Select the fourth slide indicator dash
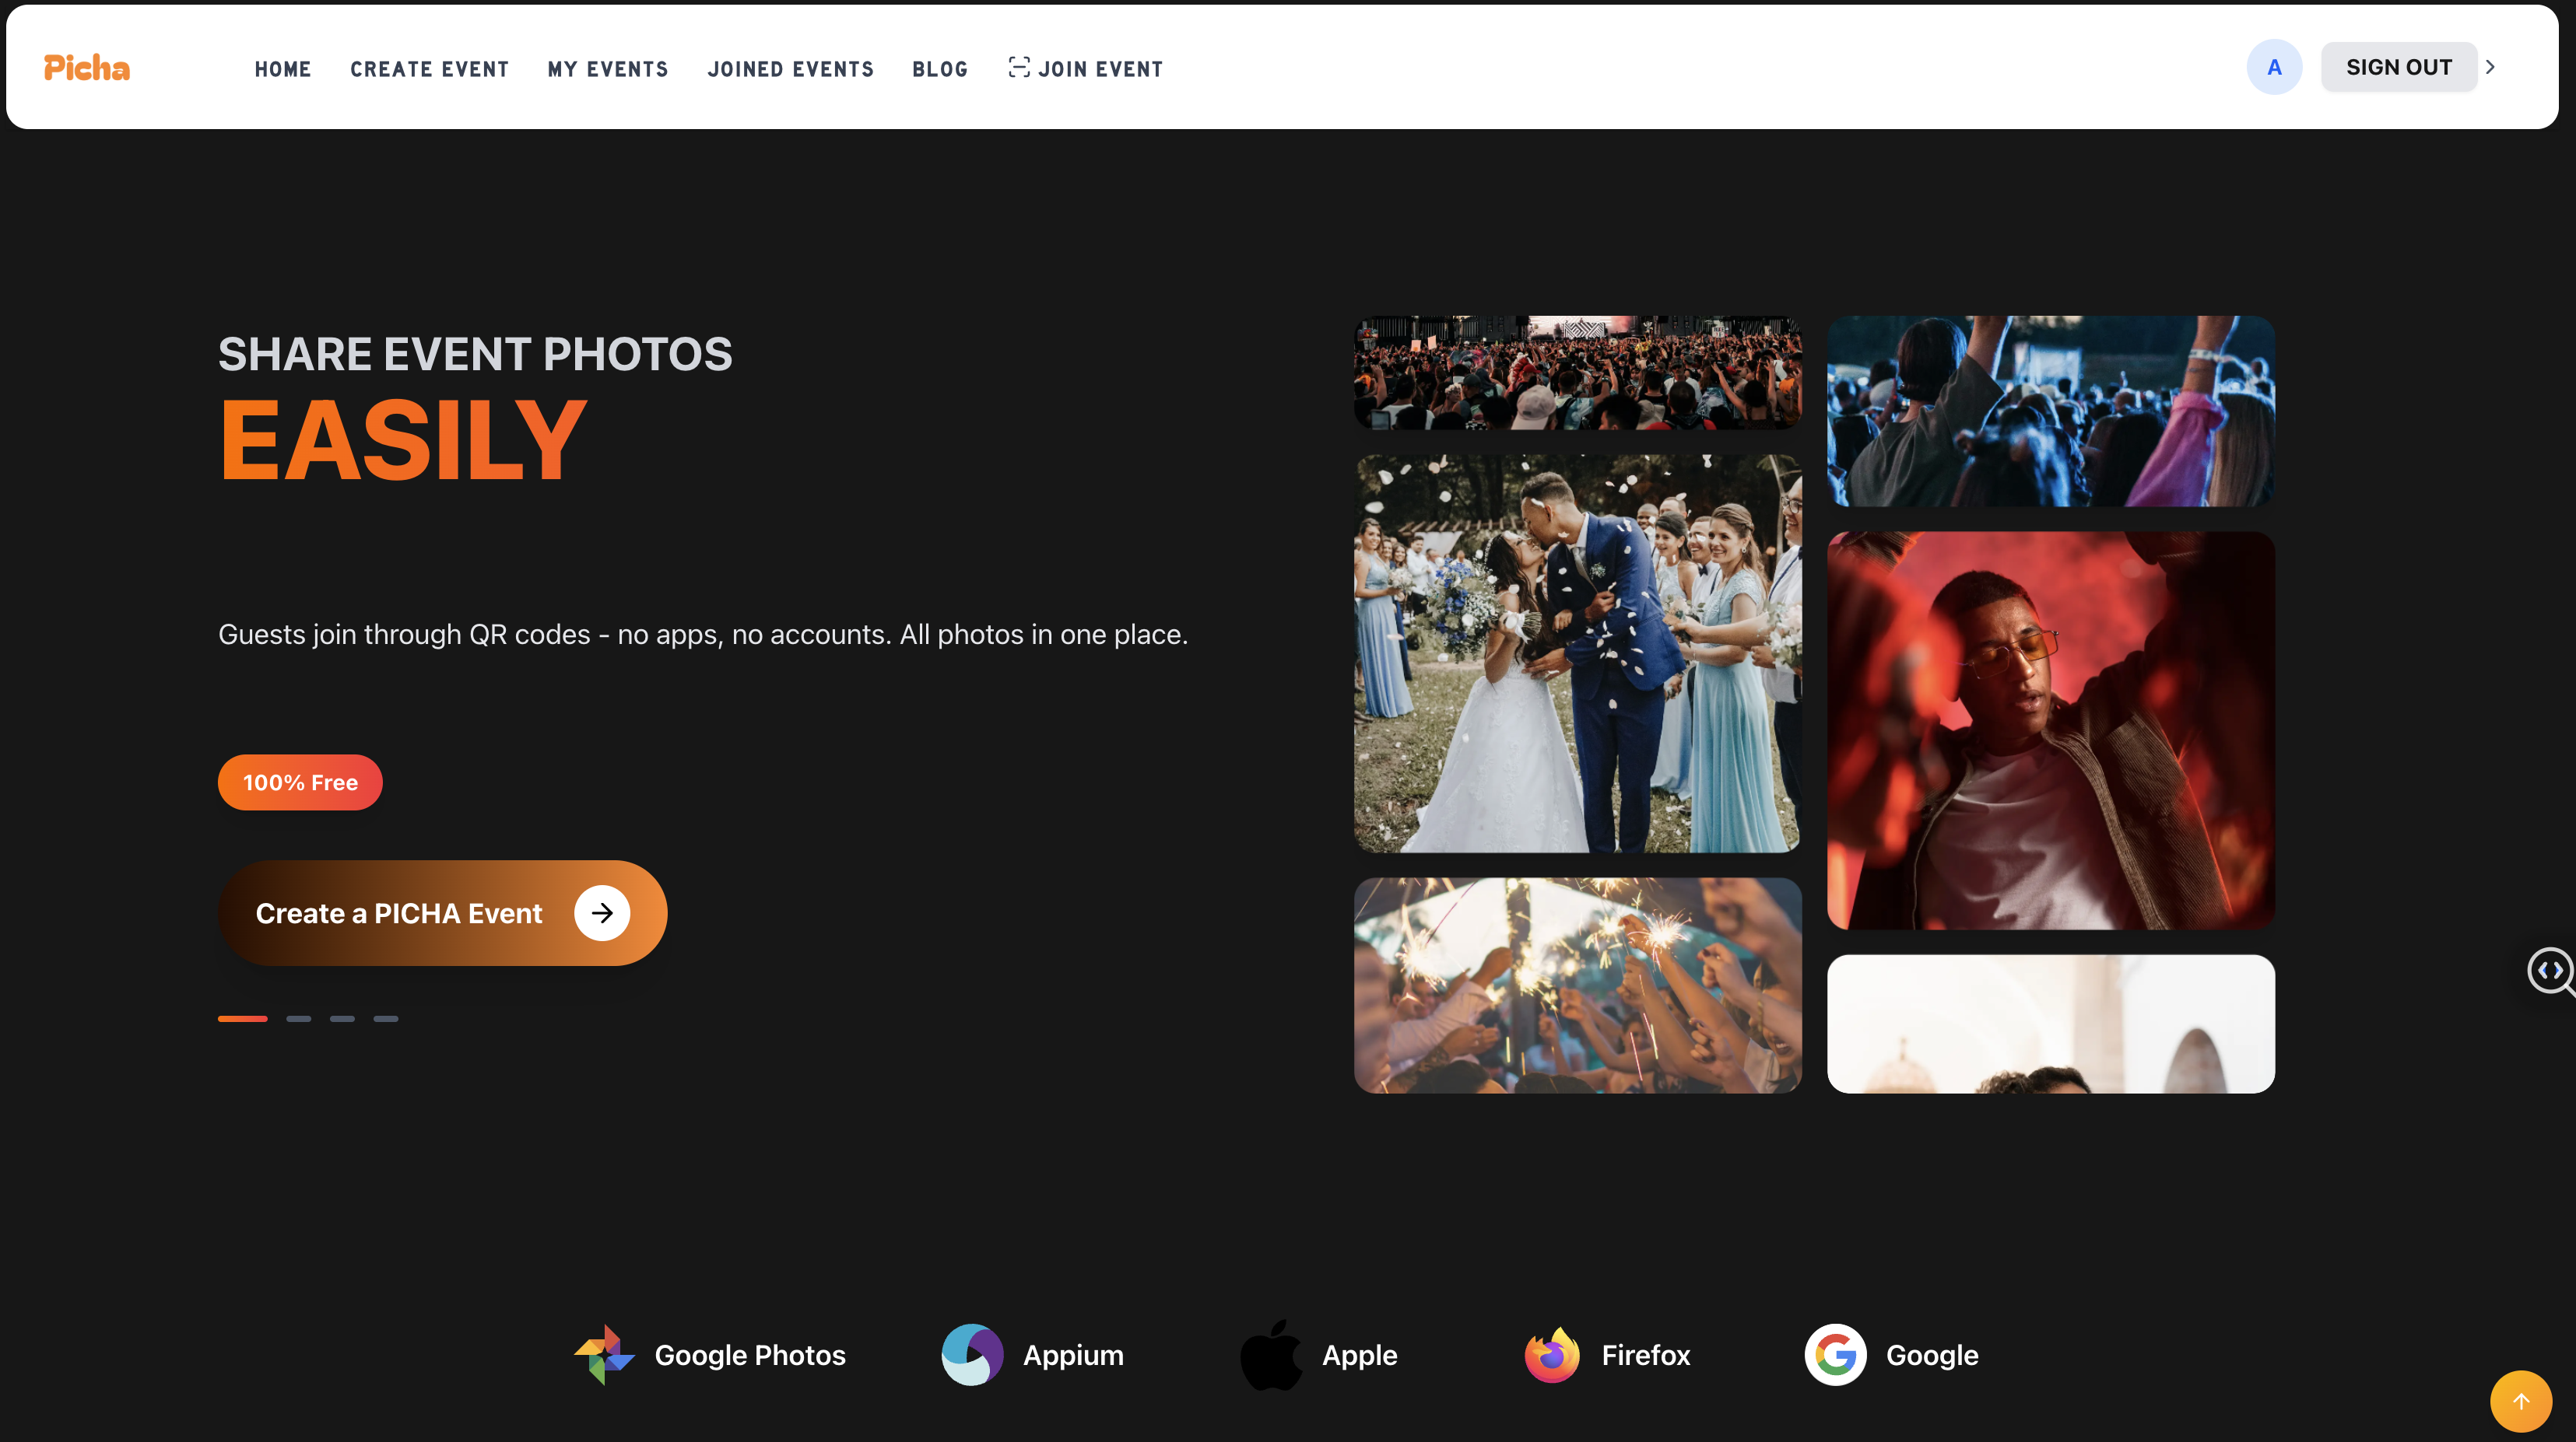Image resolution: width=2576 pixels, height=1442 pixels. coord(386,1018)
